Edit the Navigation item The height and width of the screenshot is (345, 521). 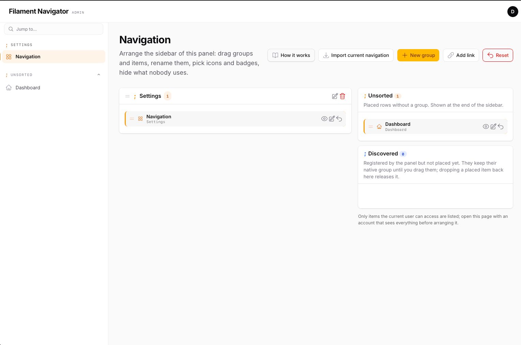pos(332,119)
